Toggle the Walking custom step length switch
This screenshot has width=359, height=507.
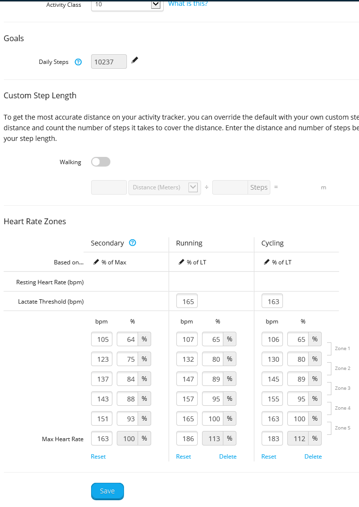[x=101, y=162]
